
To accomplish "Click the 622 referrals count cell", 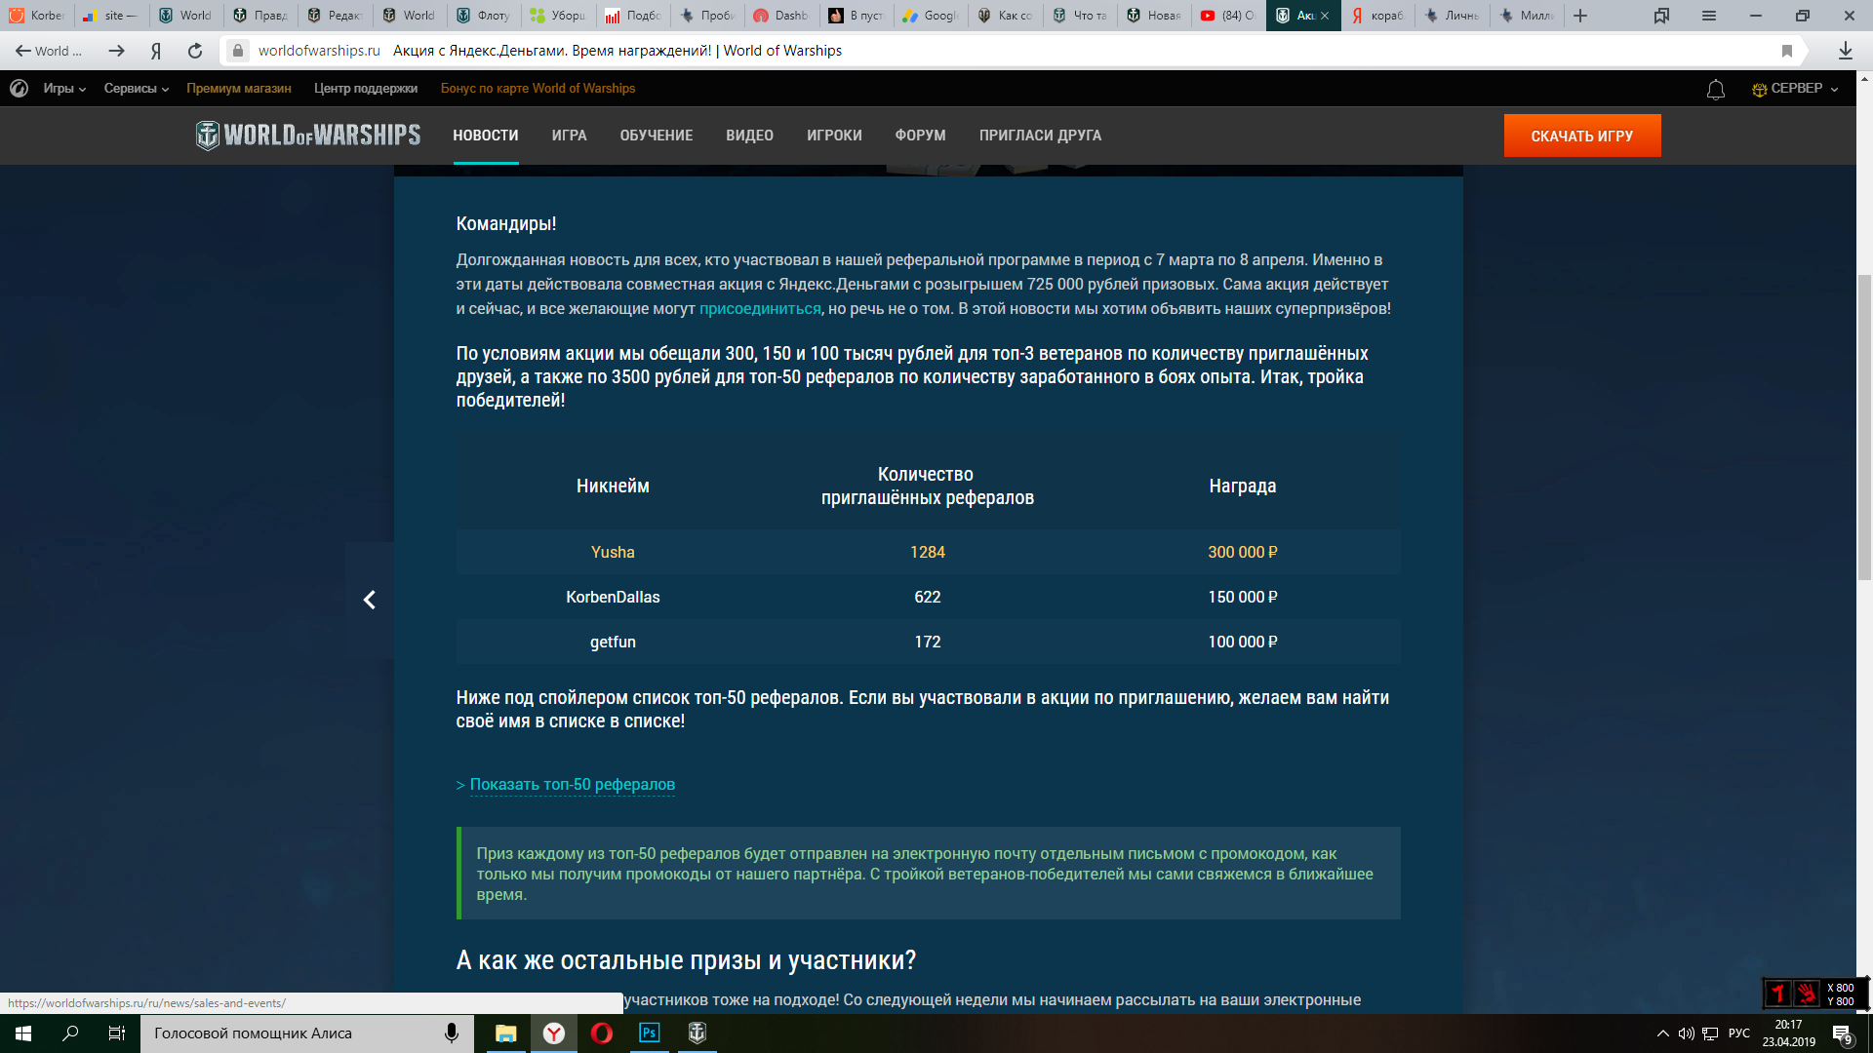I will coord(928,597).
